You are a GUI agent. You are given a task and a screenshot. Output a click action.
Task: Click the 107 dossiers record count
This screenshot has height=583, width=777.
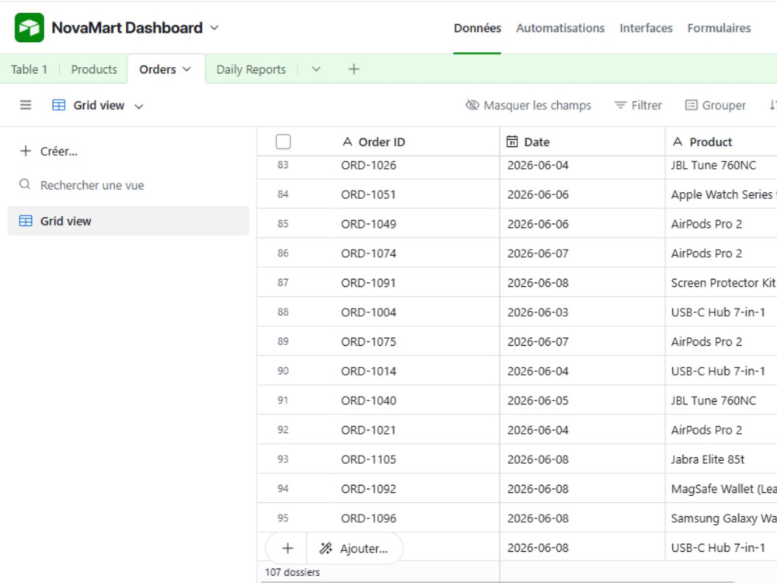coord(292,572)
